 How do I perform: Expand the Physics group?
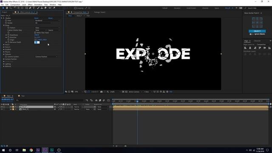(4, 52)
